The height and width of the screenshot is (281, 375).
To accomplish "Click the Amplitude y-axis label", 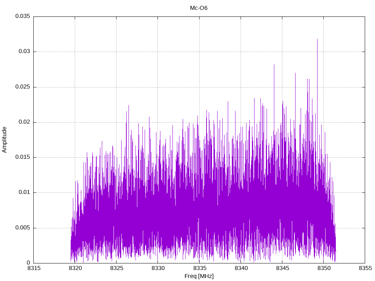I will click(x=4, y=139).
